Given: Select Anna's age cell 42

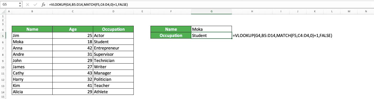Looking at the screenshot, I should pos(72,48).
